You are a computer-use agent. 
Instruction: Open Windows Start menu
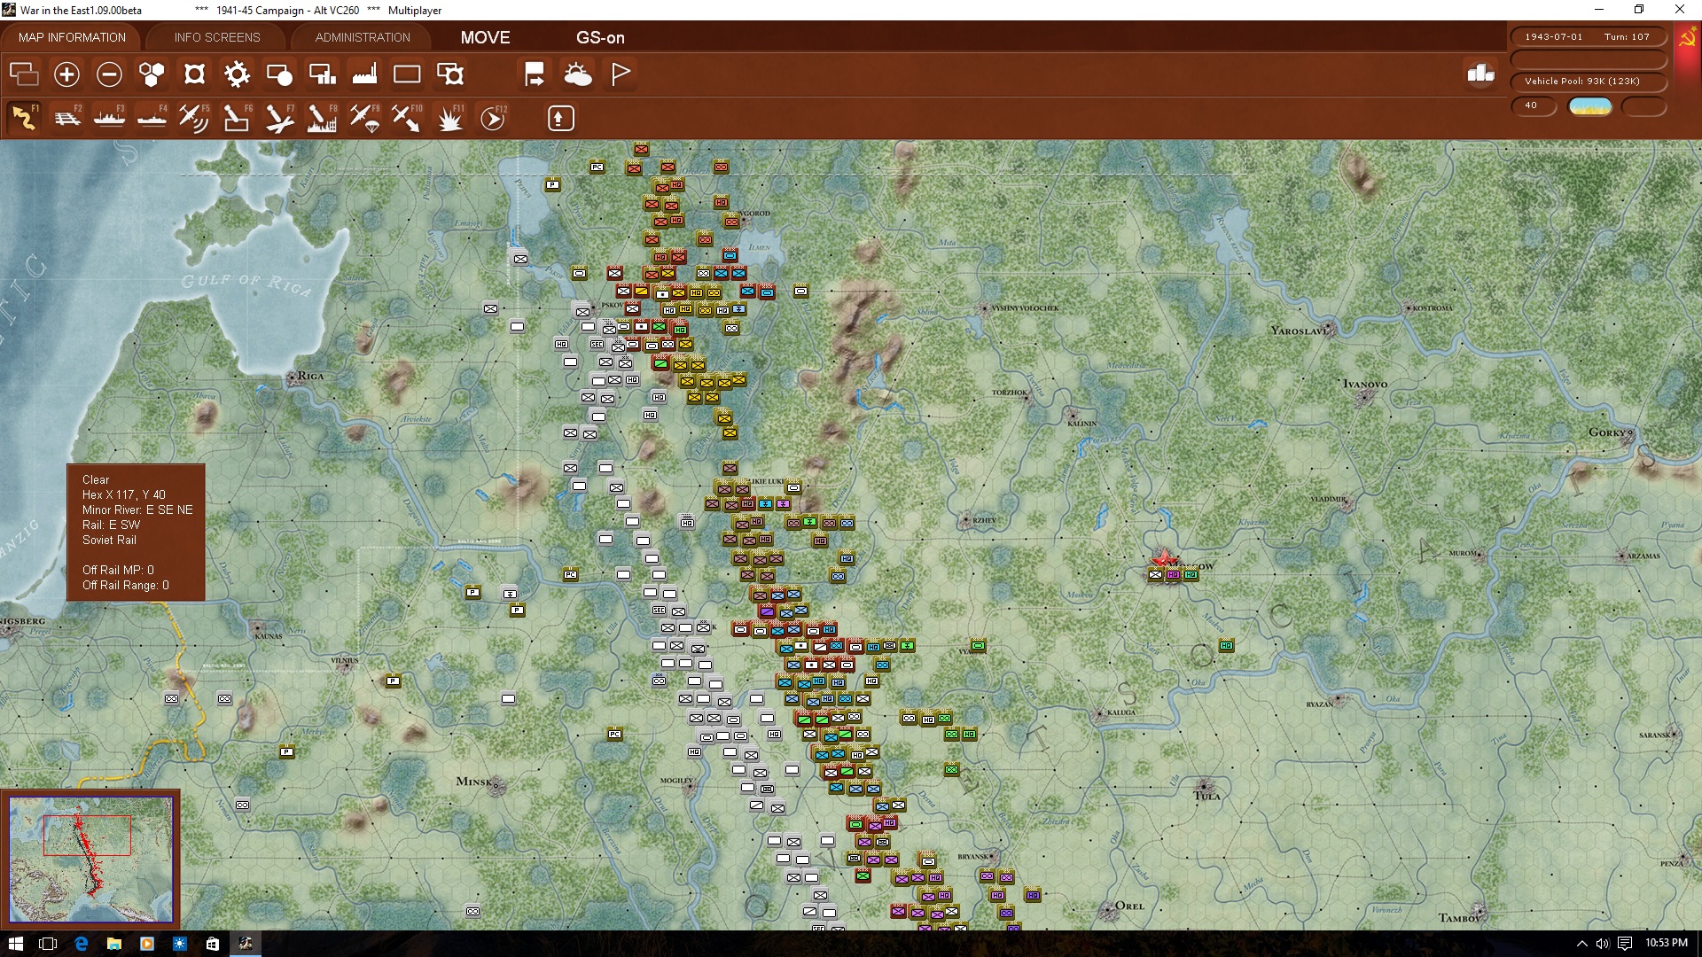click(15, 944)
